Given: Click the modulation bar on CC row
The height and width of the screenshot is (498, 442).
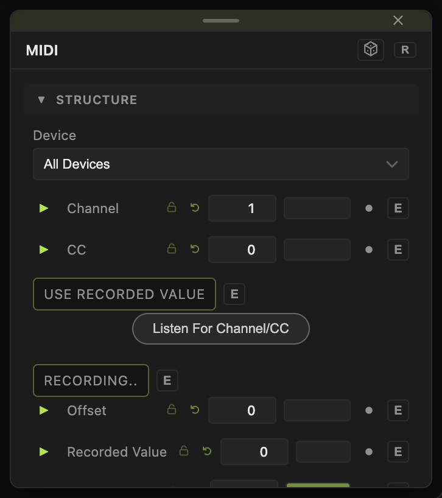Looking at the screenshot, I should tap(317, 250).
